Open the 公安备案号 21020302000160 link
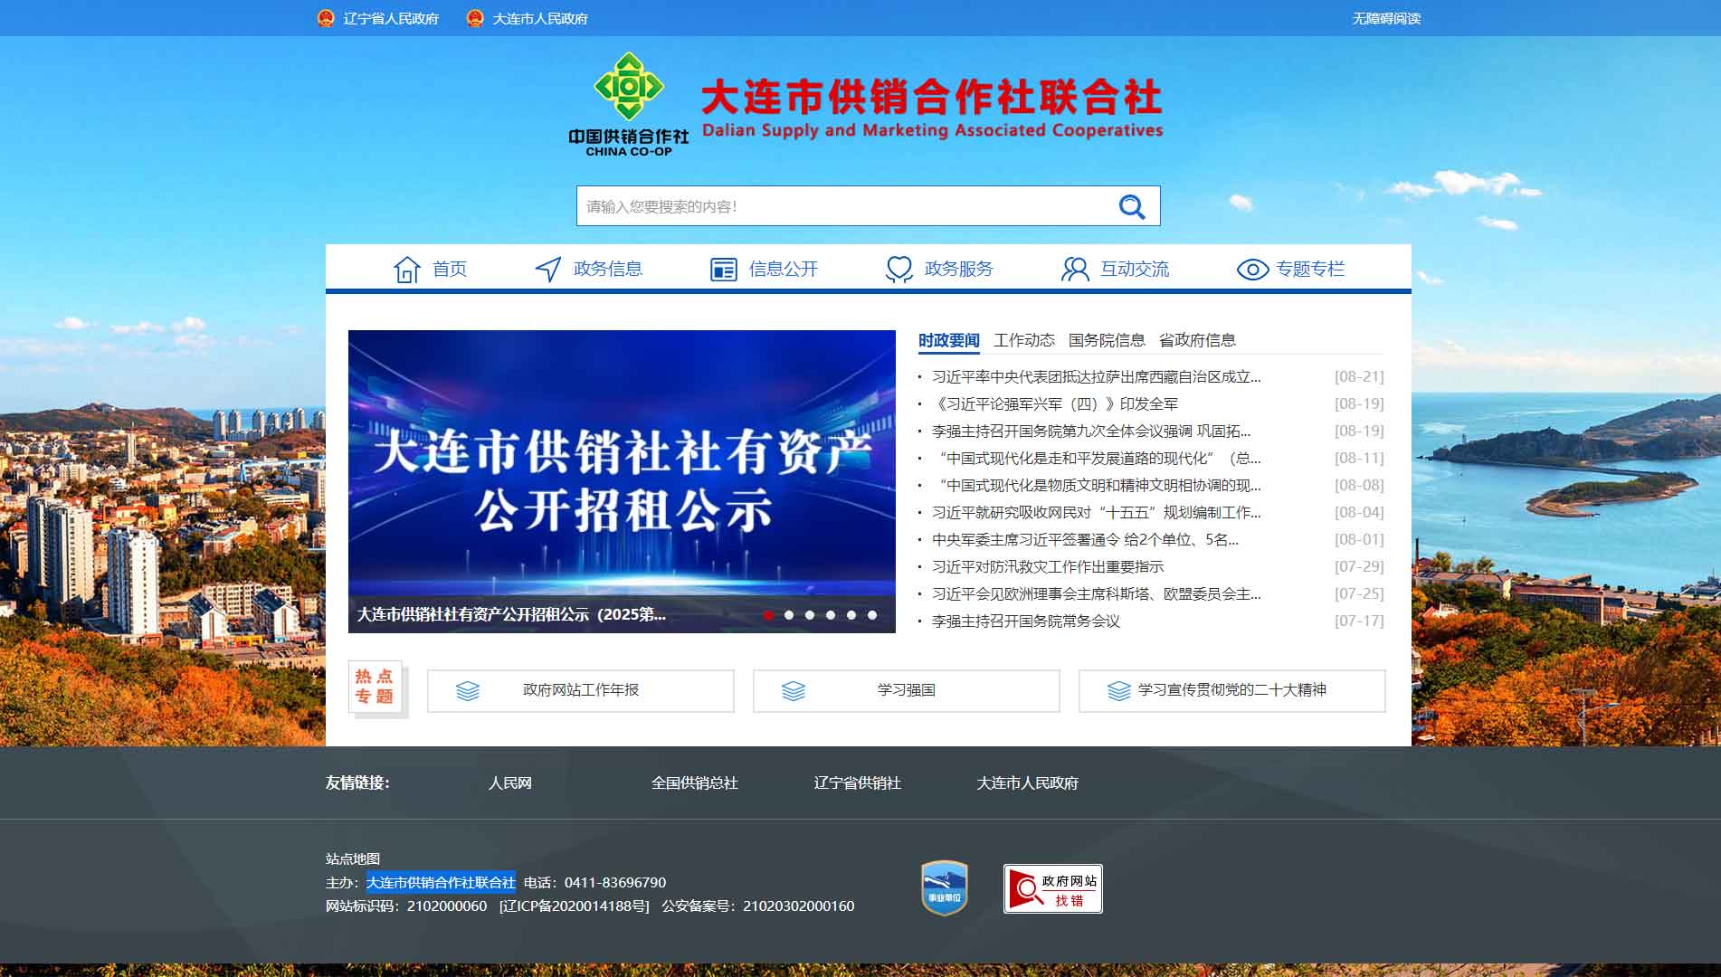The image size is (1721, 977). (x=758, y=906)
